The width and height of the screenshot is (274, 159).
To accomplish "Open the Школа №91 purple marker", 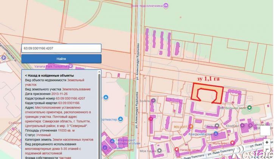I will pos(251,125).
